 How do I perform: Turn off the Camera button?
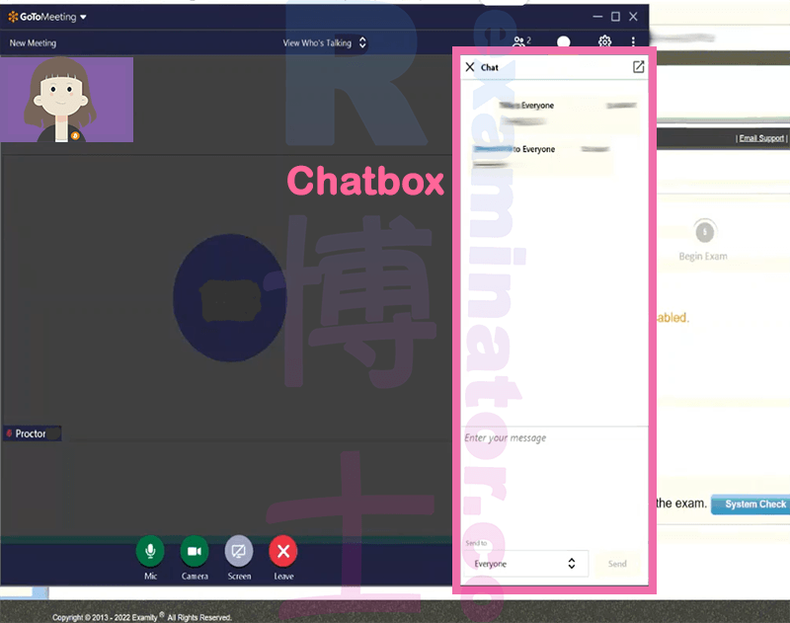coord(195,551)
